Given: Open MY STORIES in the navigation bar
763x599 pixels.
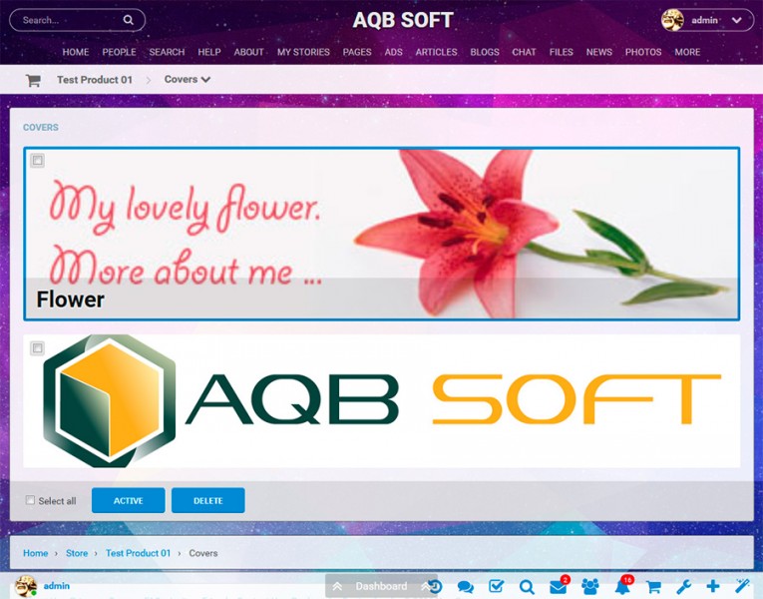Looking at the screenshot, I should 303,52.
